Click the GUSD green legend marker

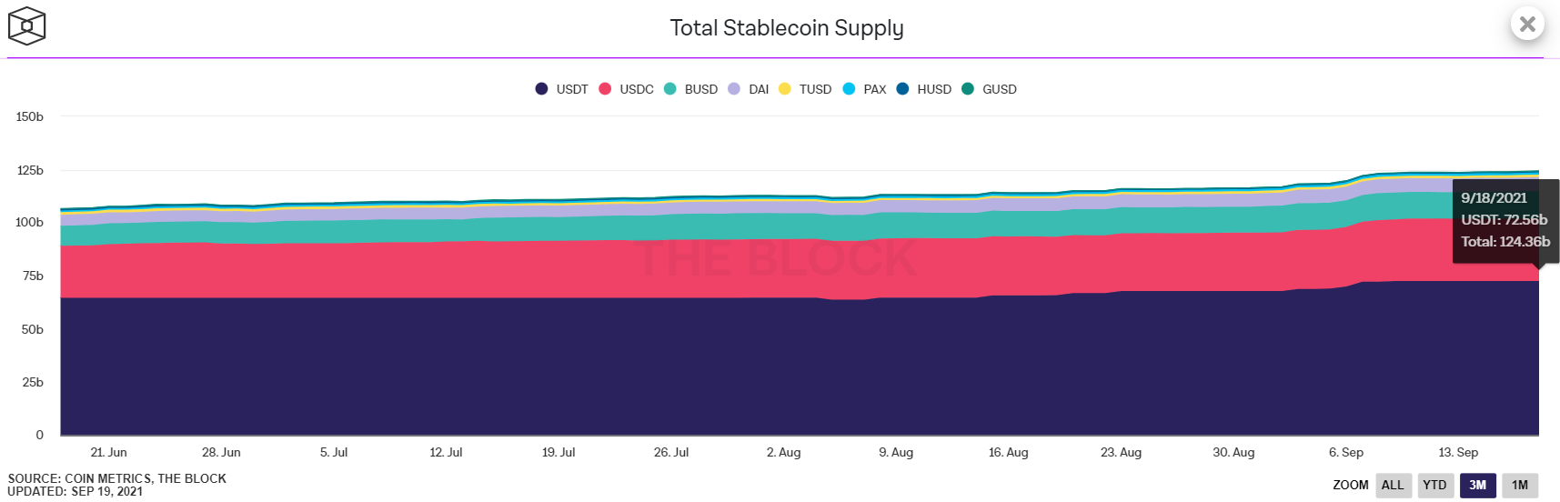tap(968, 89)
